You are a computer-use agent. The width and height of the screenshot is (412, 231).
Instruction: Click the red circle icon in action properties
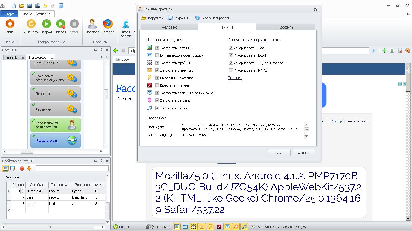[x=22, y=168]
